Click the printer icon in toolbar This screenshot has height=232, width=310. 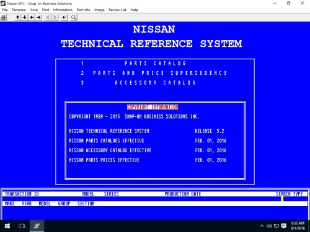tap(4, 17)
